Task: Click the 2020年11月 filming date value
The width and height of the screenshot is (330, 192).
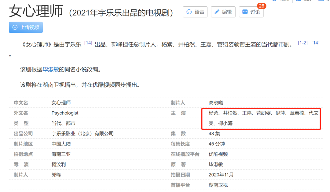Action: [x=221, y=175]
